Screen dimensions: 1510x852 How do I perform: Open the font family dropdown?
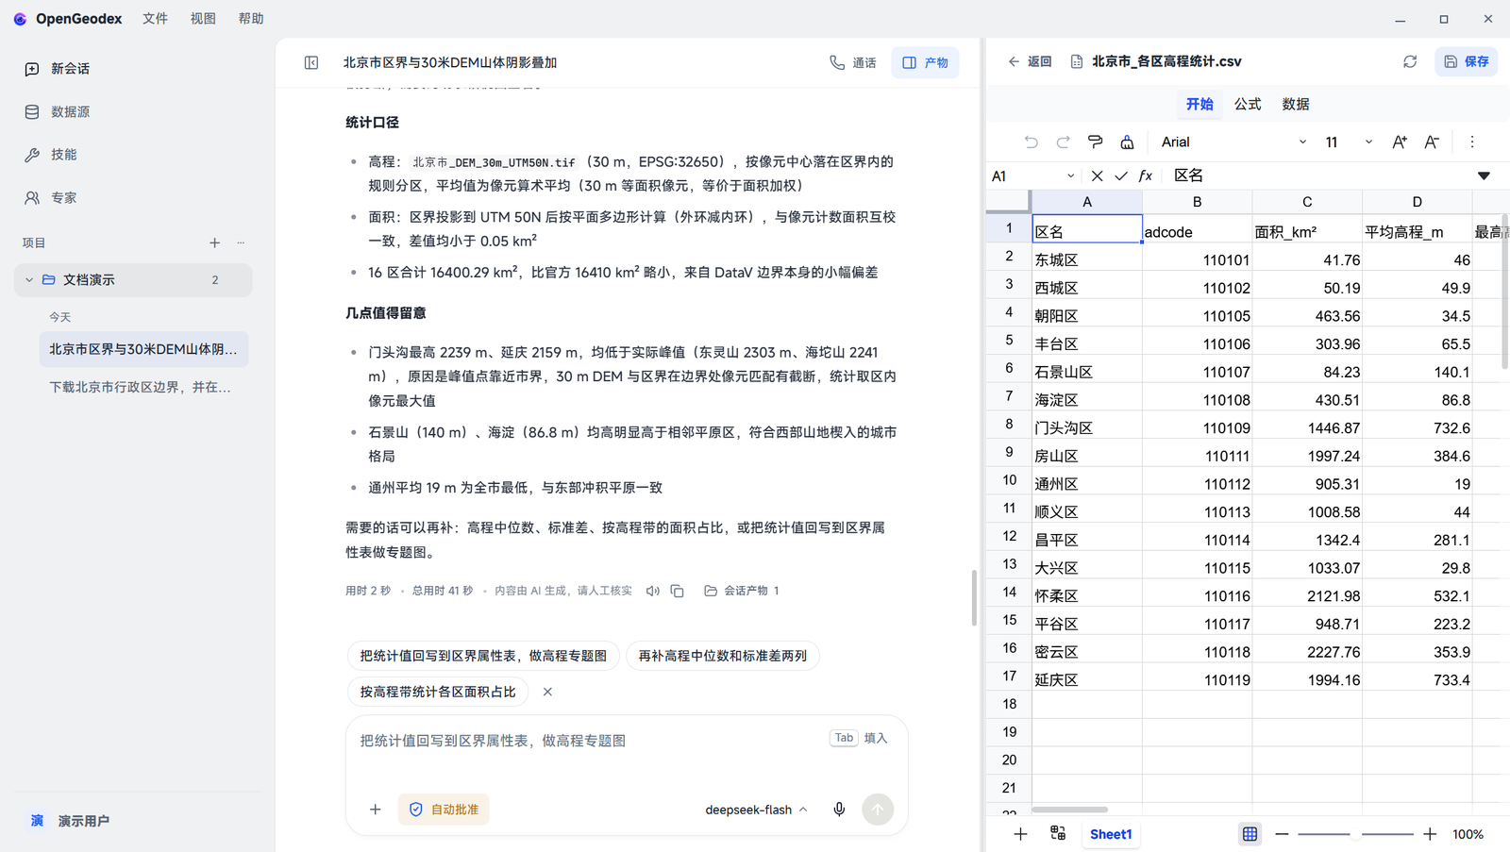(x=1233, y=142)
